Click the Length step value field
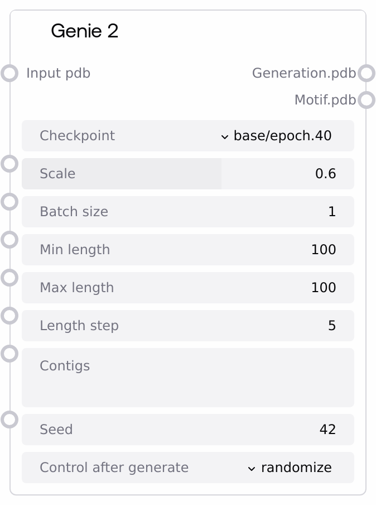 coord(187,326)
